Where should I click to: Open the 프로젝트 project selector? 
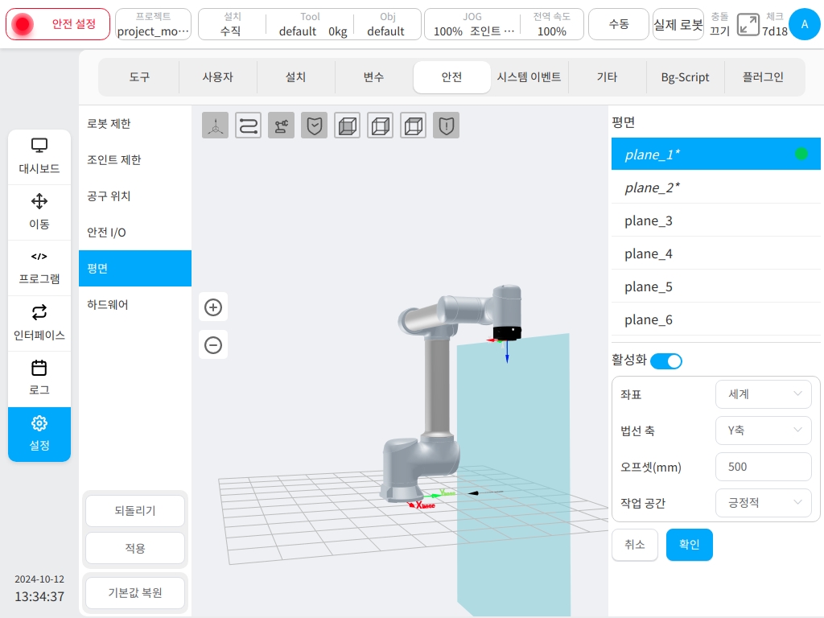[153, 24]
